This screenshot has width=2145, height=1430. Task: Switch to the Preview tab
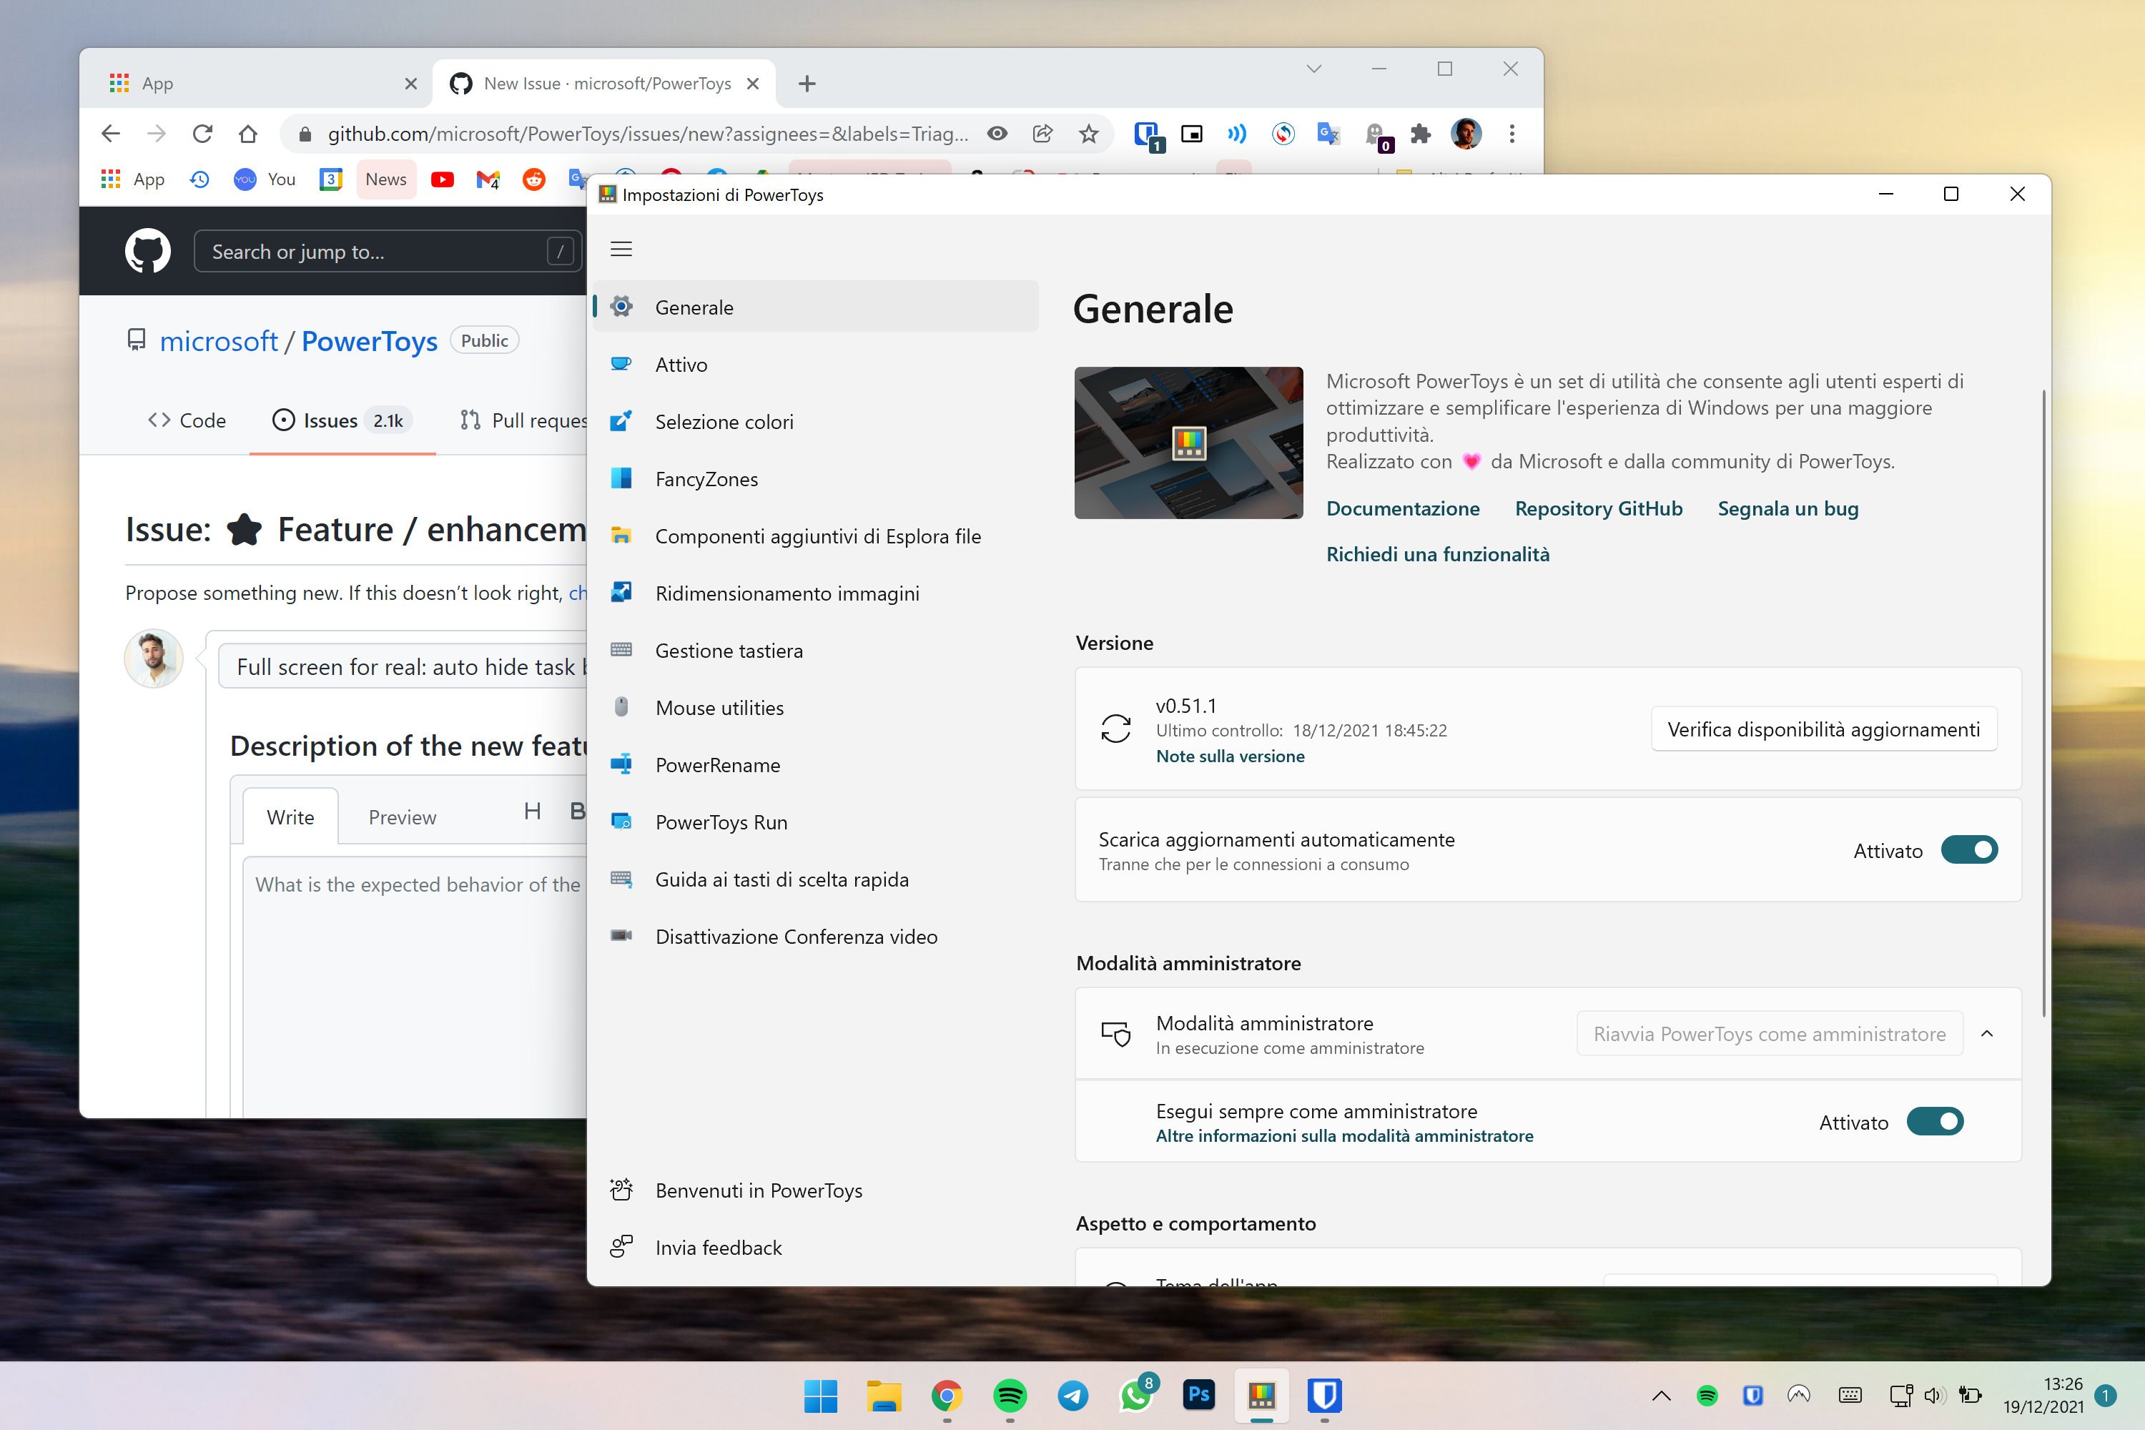pos(402,817)
